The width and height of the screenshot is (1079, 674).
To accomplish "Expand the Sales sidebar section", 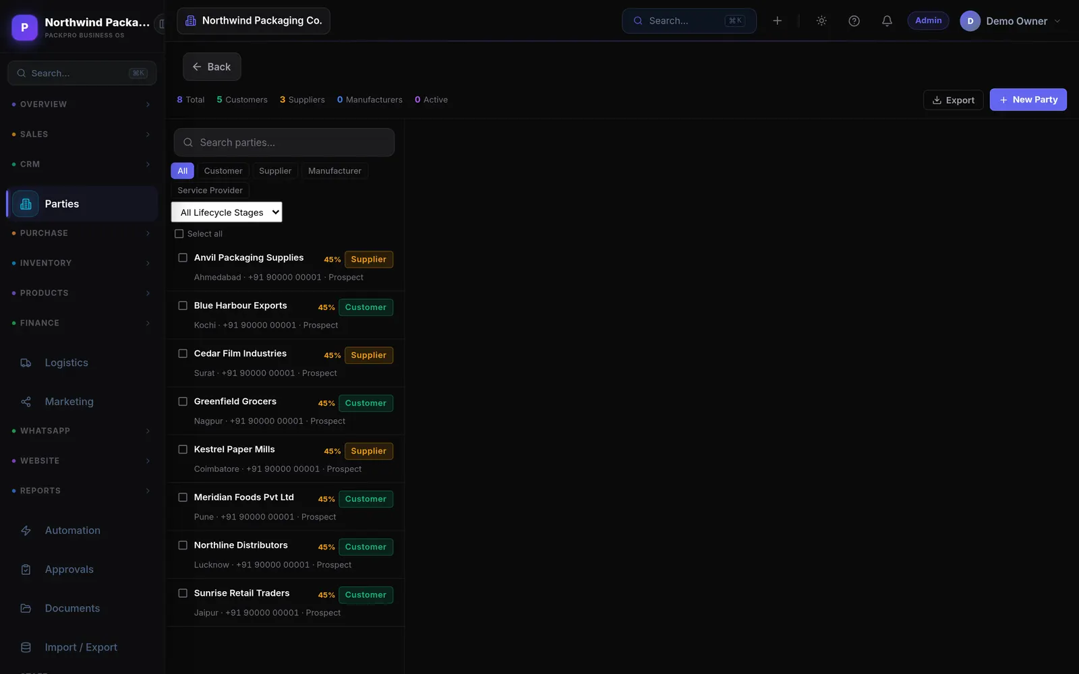I will [82, 134].
